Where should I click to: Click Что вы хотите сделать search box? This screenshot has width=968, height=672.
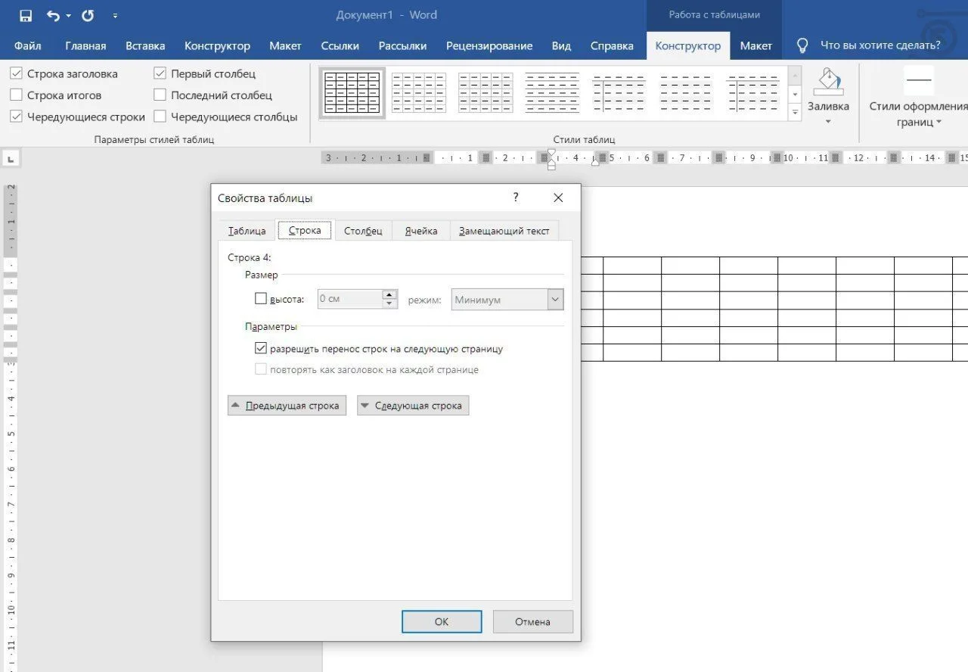tap(880, 45)
